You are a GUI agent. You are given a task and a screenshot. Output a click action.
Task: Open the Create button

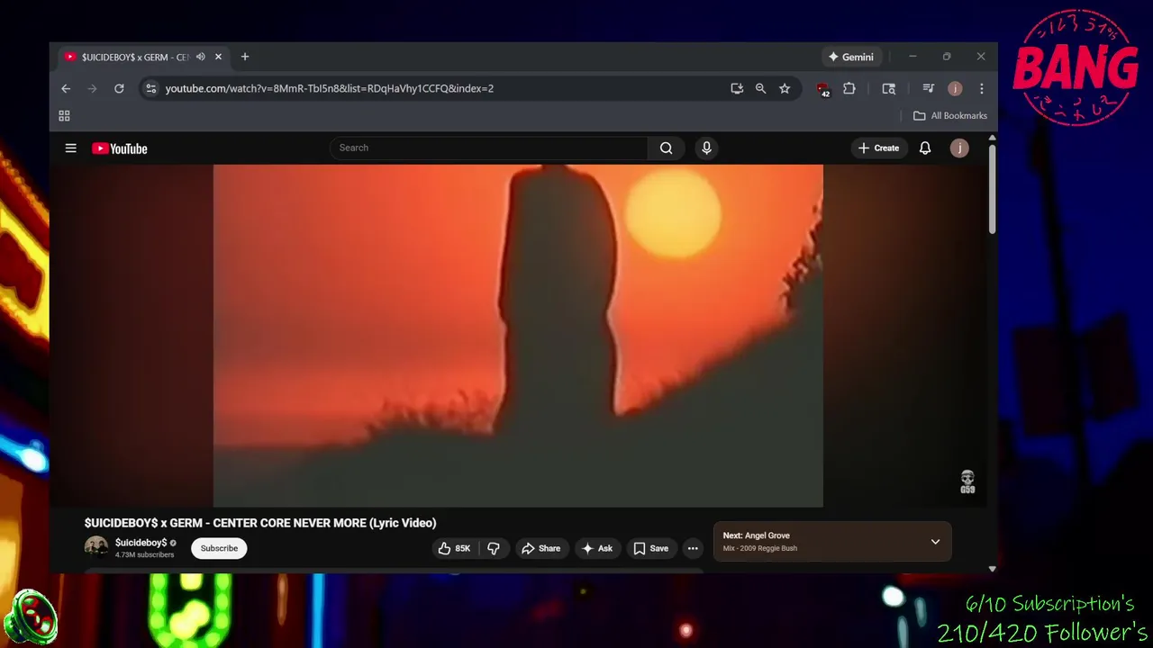tap(878, 148)
